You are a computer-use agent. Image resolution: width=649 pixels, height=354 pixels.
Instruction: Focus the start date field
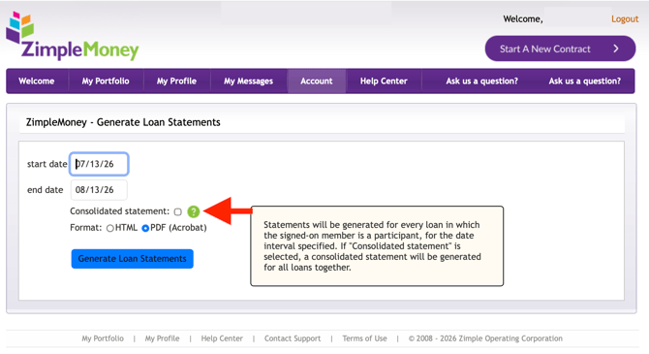click(99, 164)
